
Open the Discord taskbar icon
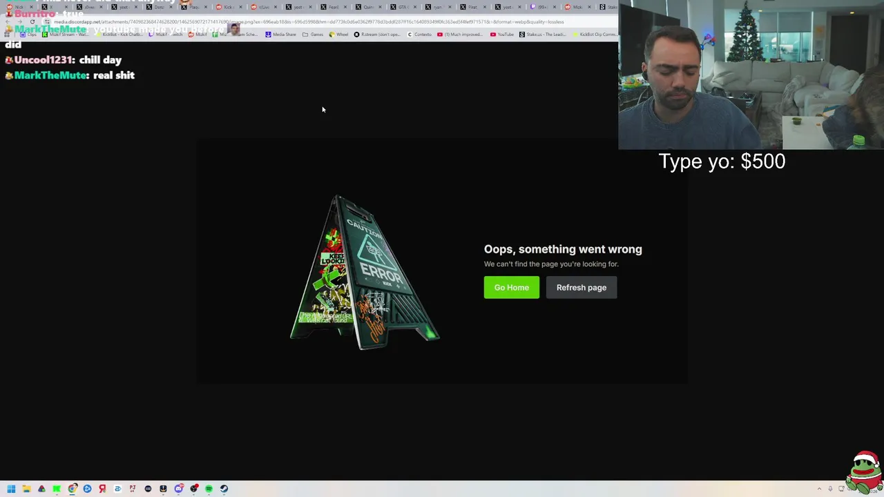(178, 489)
